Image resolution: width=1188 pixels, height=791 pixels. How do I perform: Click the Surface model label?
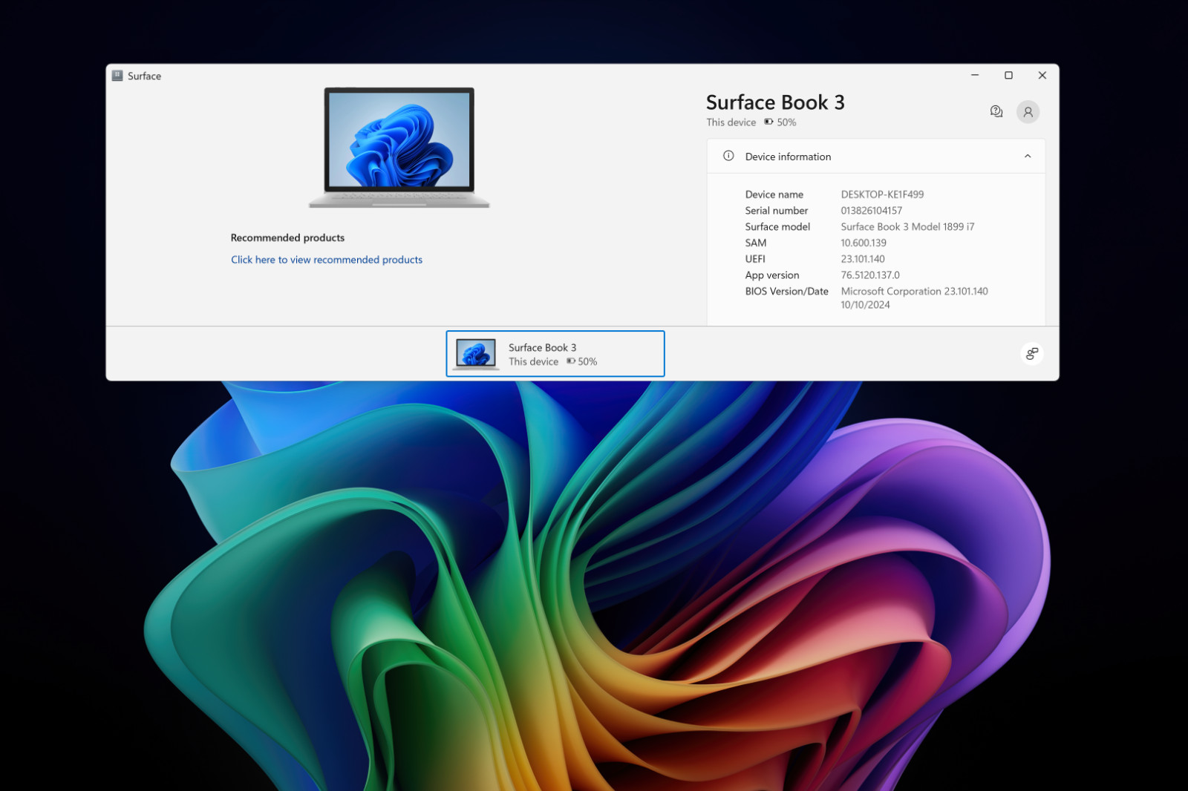point(777,227)
